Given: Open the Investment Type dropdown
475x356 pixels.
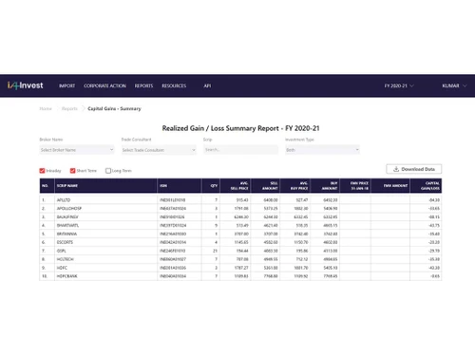Looking at the screenshot, I should [322, 150].
